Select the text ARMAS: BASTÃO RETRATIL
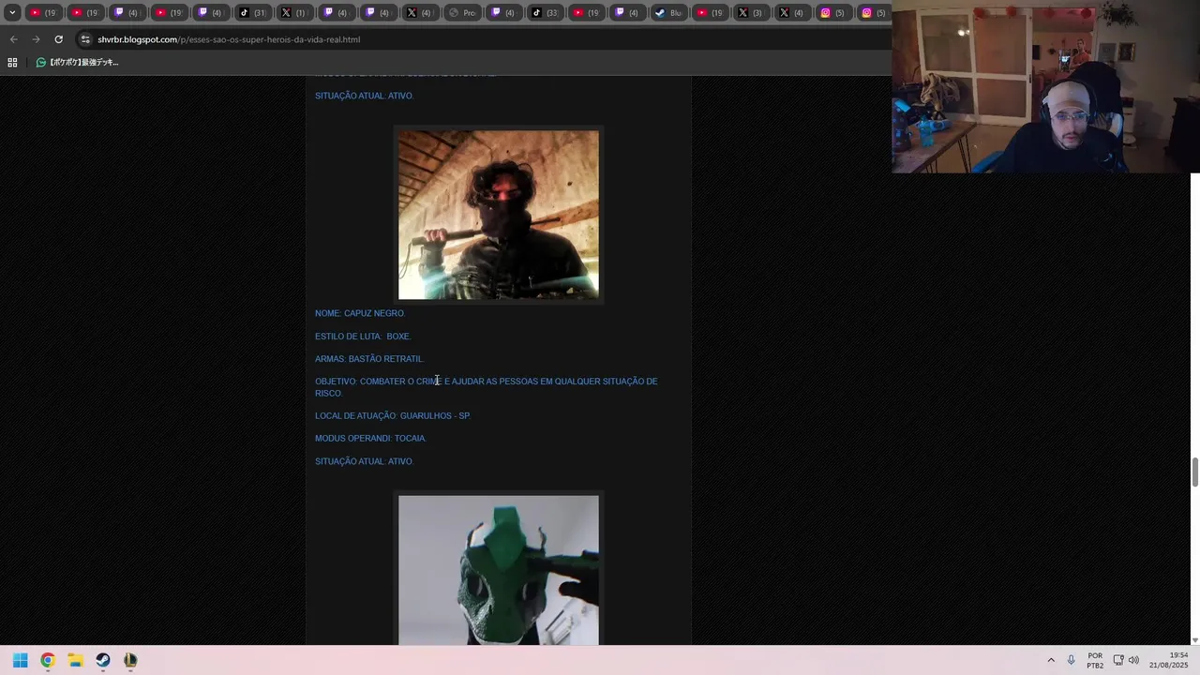Screen dimensions: 1200x675 point(369,358)
